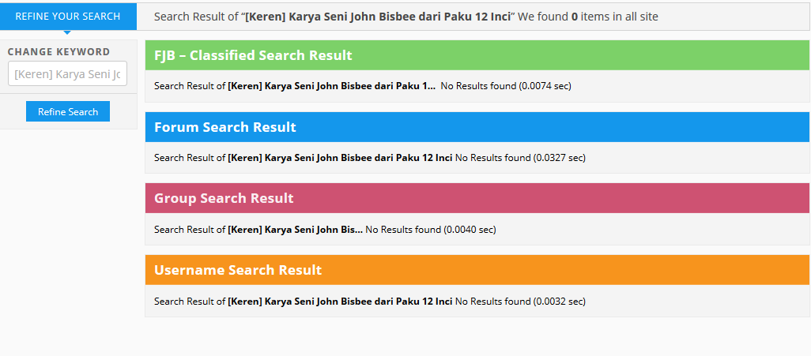This screenshot has height=356, width=811.
Task: Click "No Results found (0.0040 sec)" text
Action: click(431, 230)
